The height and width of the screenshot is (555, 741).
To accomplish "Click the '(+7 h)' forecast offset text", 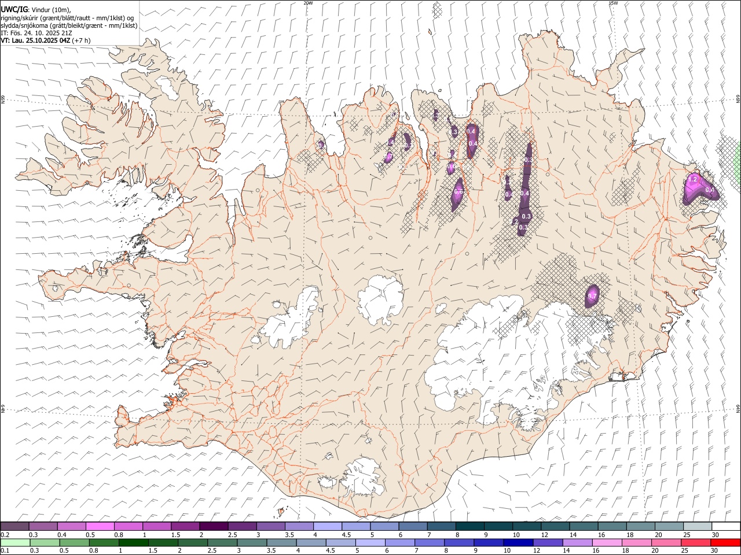I will 82,40.
